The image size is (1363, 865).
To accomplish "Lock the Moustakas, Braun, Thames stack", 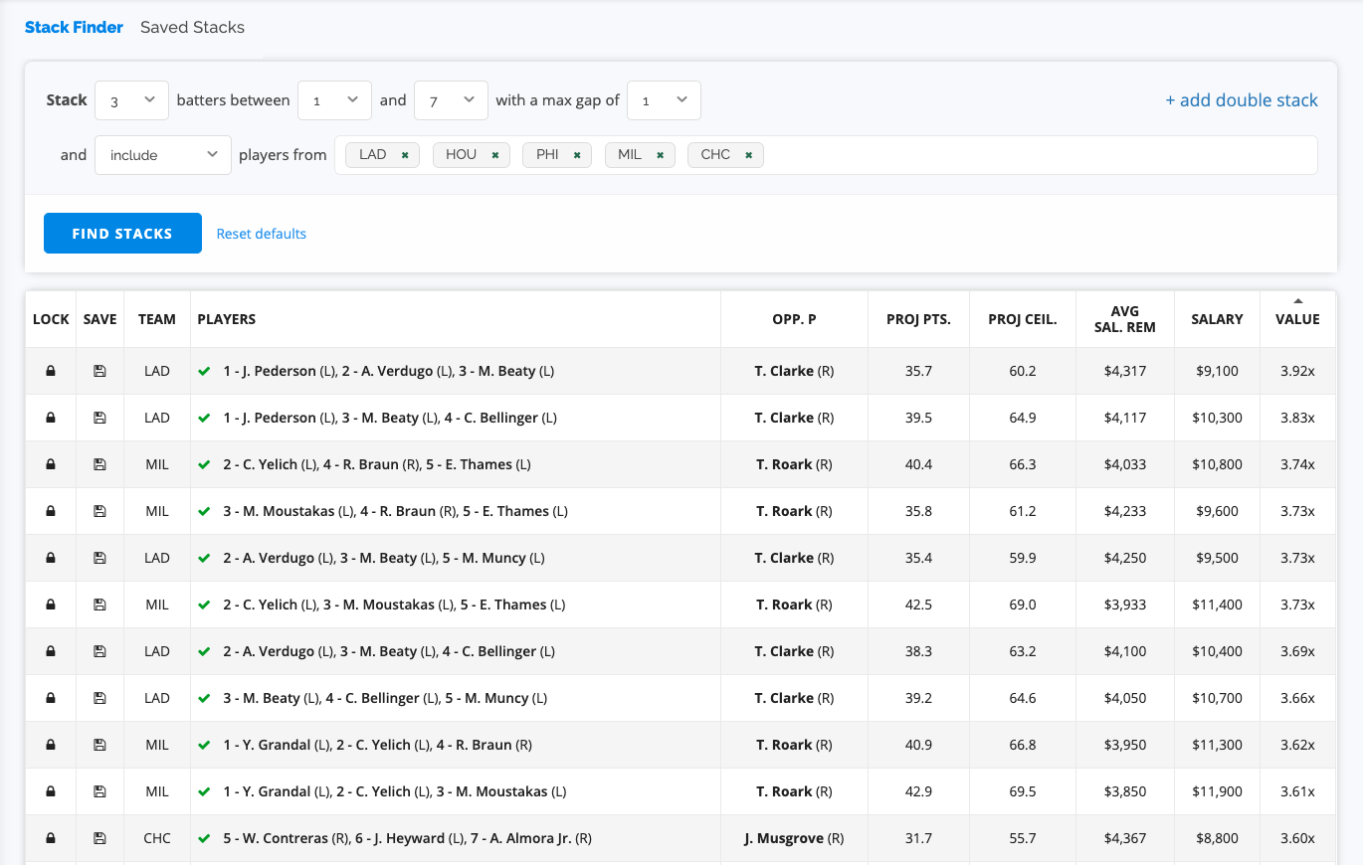I will [x=51, y=511].
